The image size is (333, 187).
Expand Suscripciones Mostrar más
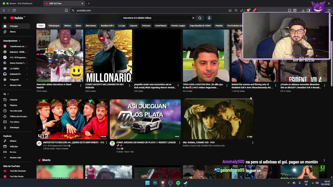point(15,85)
